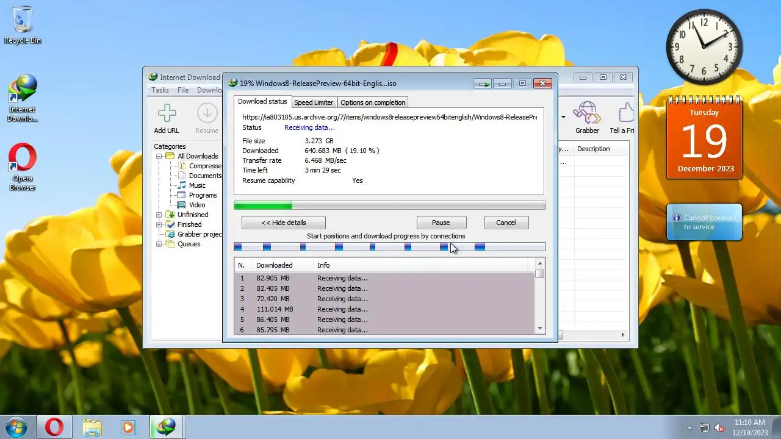781x439 pixels.
Task: Click the Tell a Friend thumbs-up icon
Action: tap(625, 113)
